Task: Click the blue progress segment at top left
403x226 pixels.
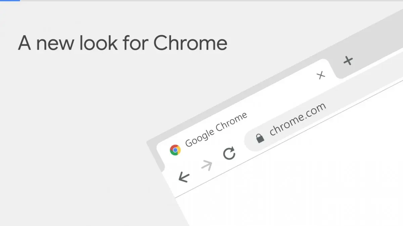Action: (x=10, y=1)
